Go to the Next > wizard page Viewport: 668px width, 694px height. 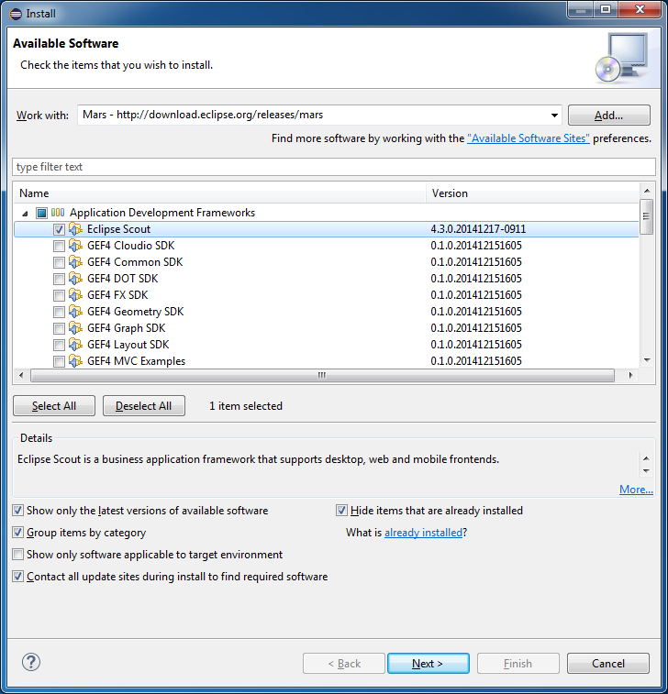(428, 664)
